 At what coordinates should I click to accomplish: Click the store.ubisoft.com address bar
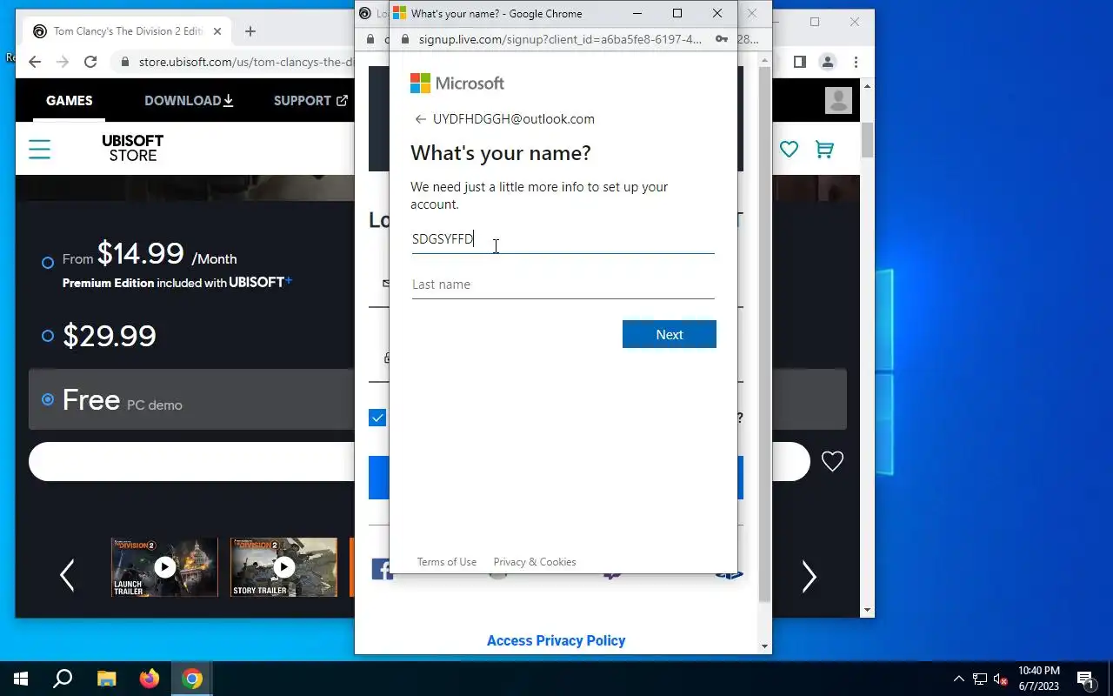[x=246, y=62]
